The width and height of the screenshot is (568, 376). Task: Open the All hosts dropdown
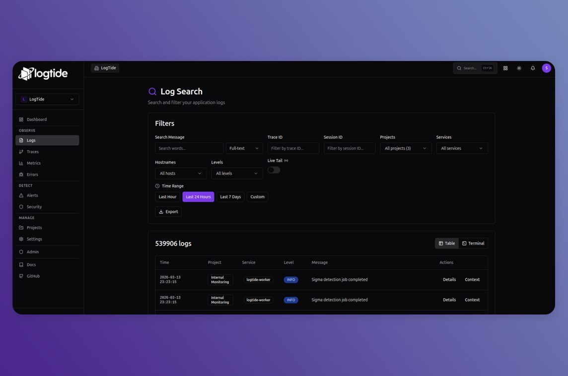pyautogui.click(x=181, y=173)
